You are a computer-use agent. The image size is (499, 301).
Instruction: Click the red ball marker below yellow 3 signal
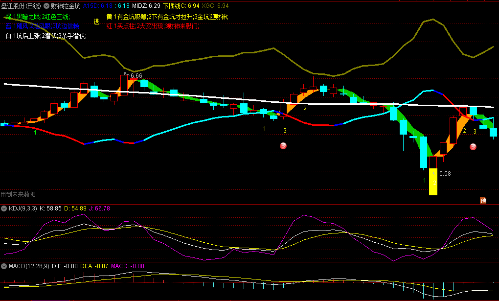point(283,146)
